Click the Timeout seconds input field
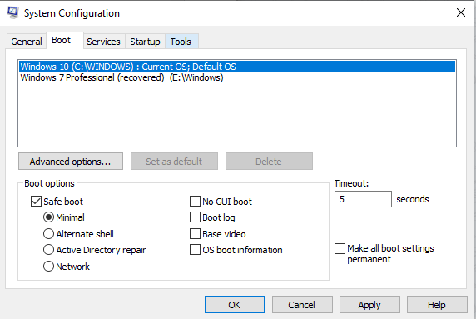 (363, 199)
